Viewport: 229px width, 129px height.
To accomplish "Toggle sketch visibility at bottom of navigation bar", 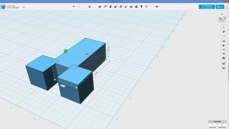I will (224, 68).
